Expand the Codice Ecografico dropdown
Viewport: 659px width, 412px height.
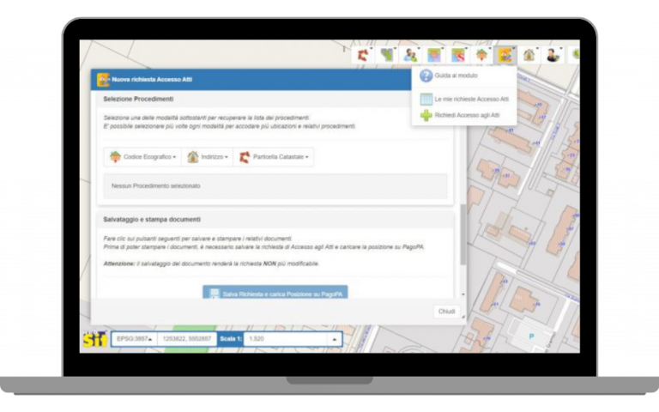tap(142, 157)
